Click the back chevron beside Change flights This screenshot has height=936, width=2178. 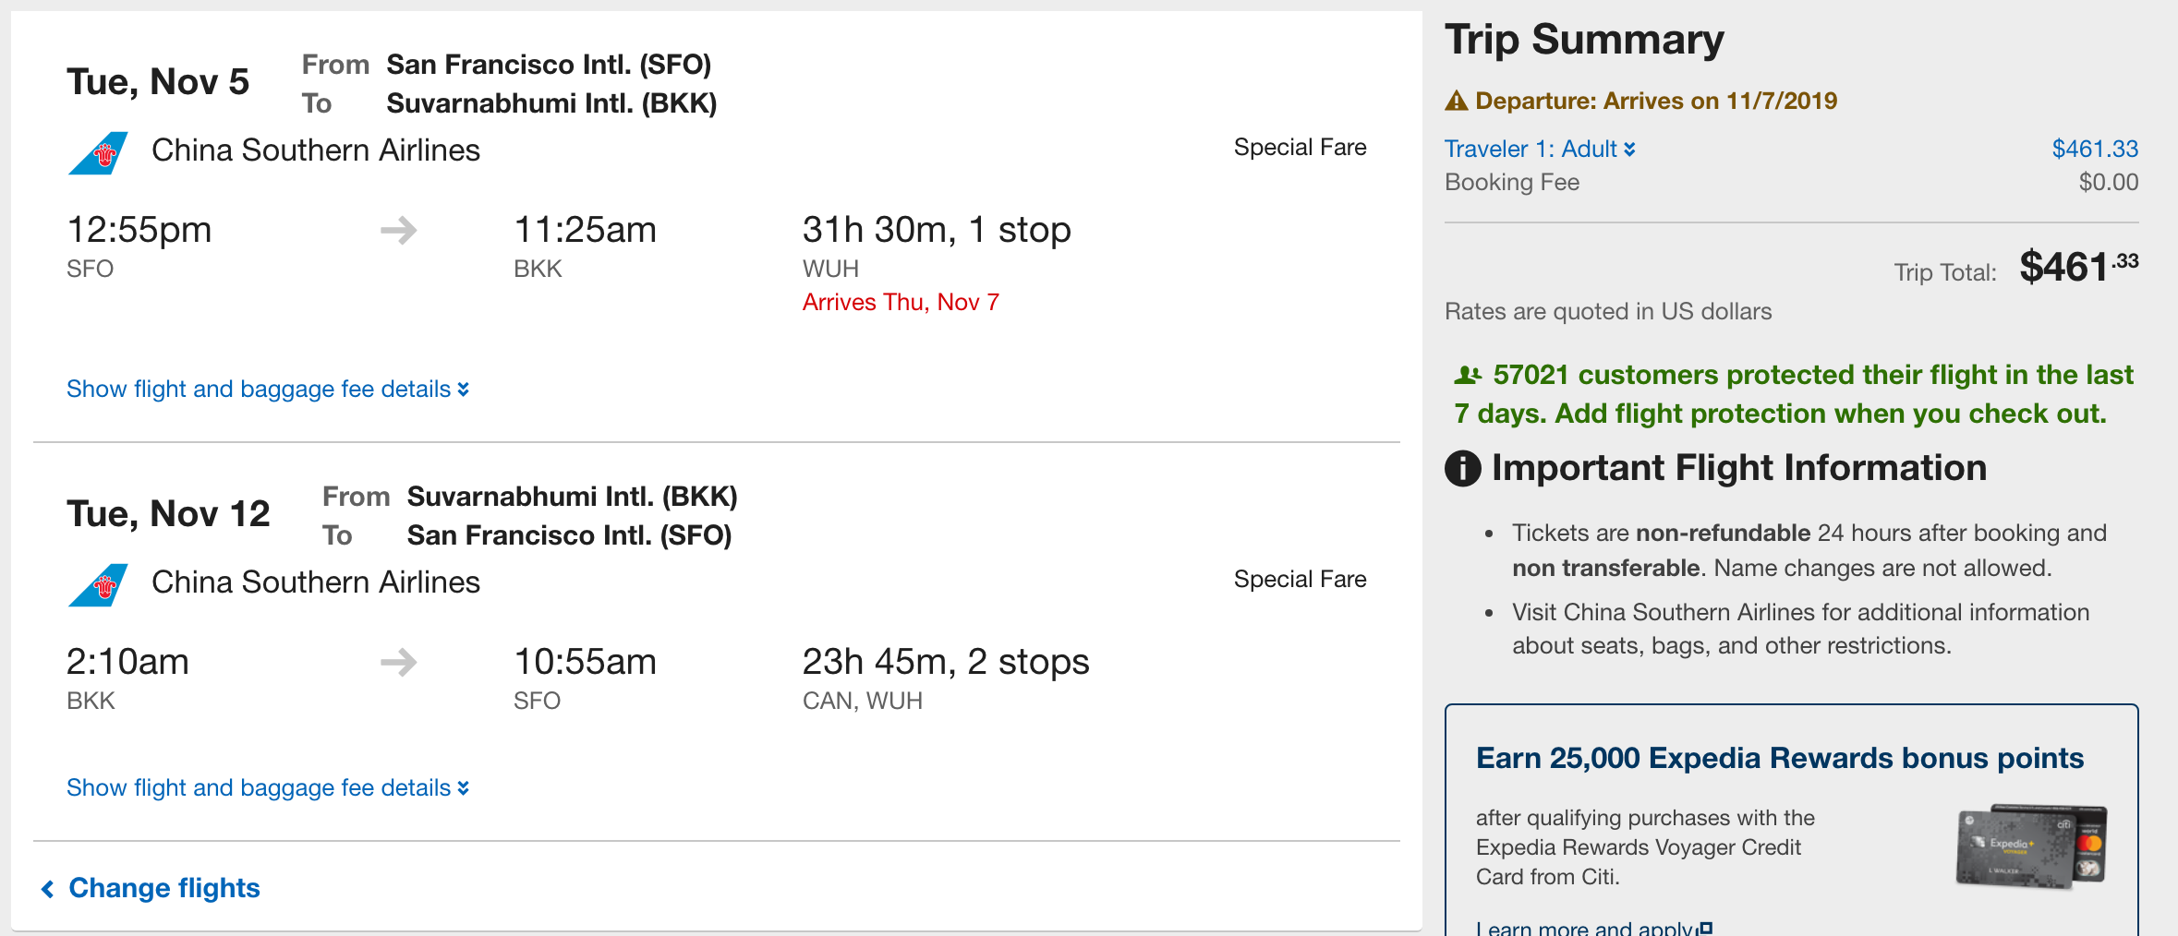(x=48, y=888)
